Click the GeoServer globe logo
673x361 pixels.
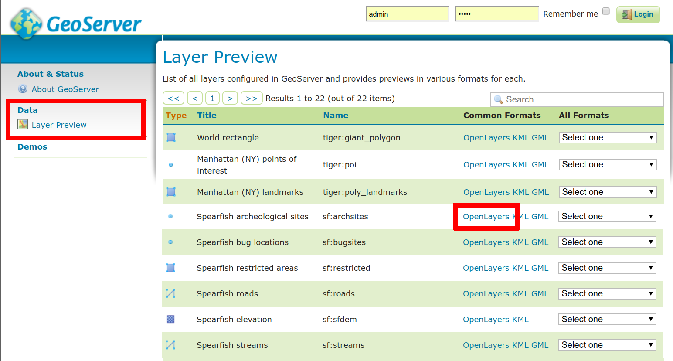pos(27,23)
